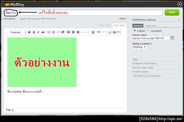
Task: Align text left
Action: click(x=69, y=32)
